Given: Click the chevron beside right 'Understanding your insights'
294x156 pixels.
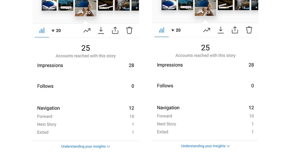Looking at the screenshot, I should 228,146.
